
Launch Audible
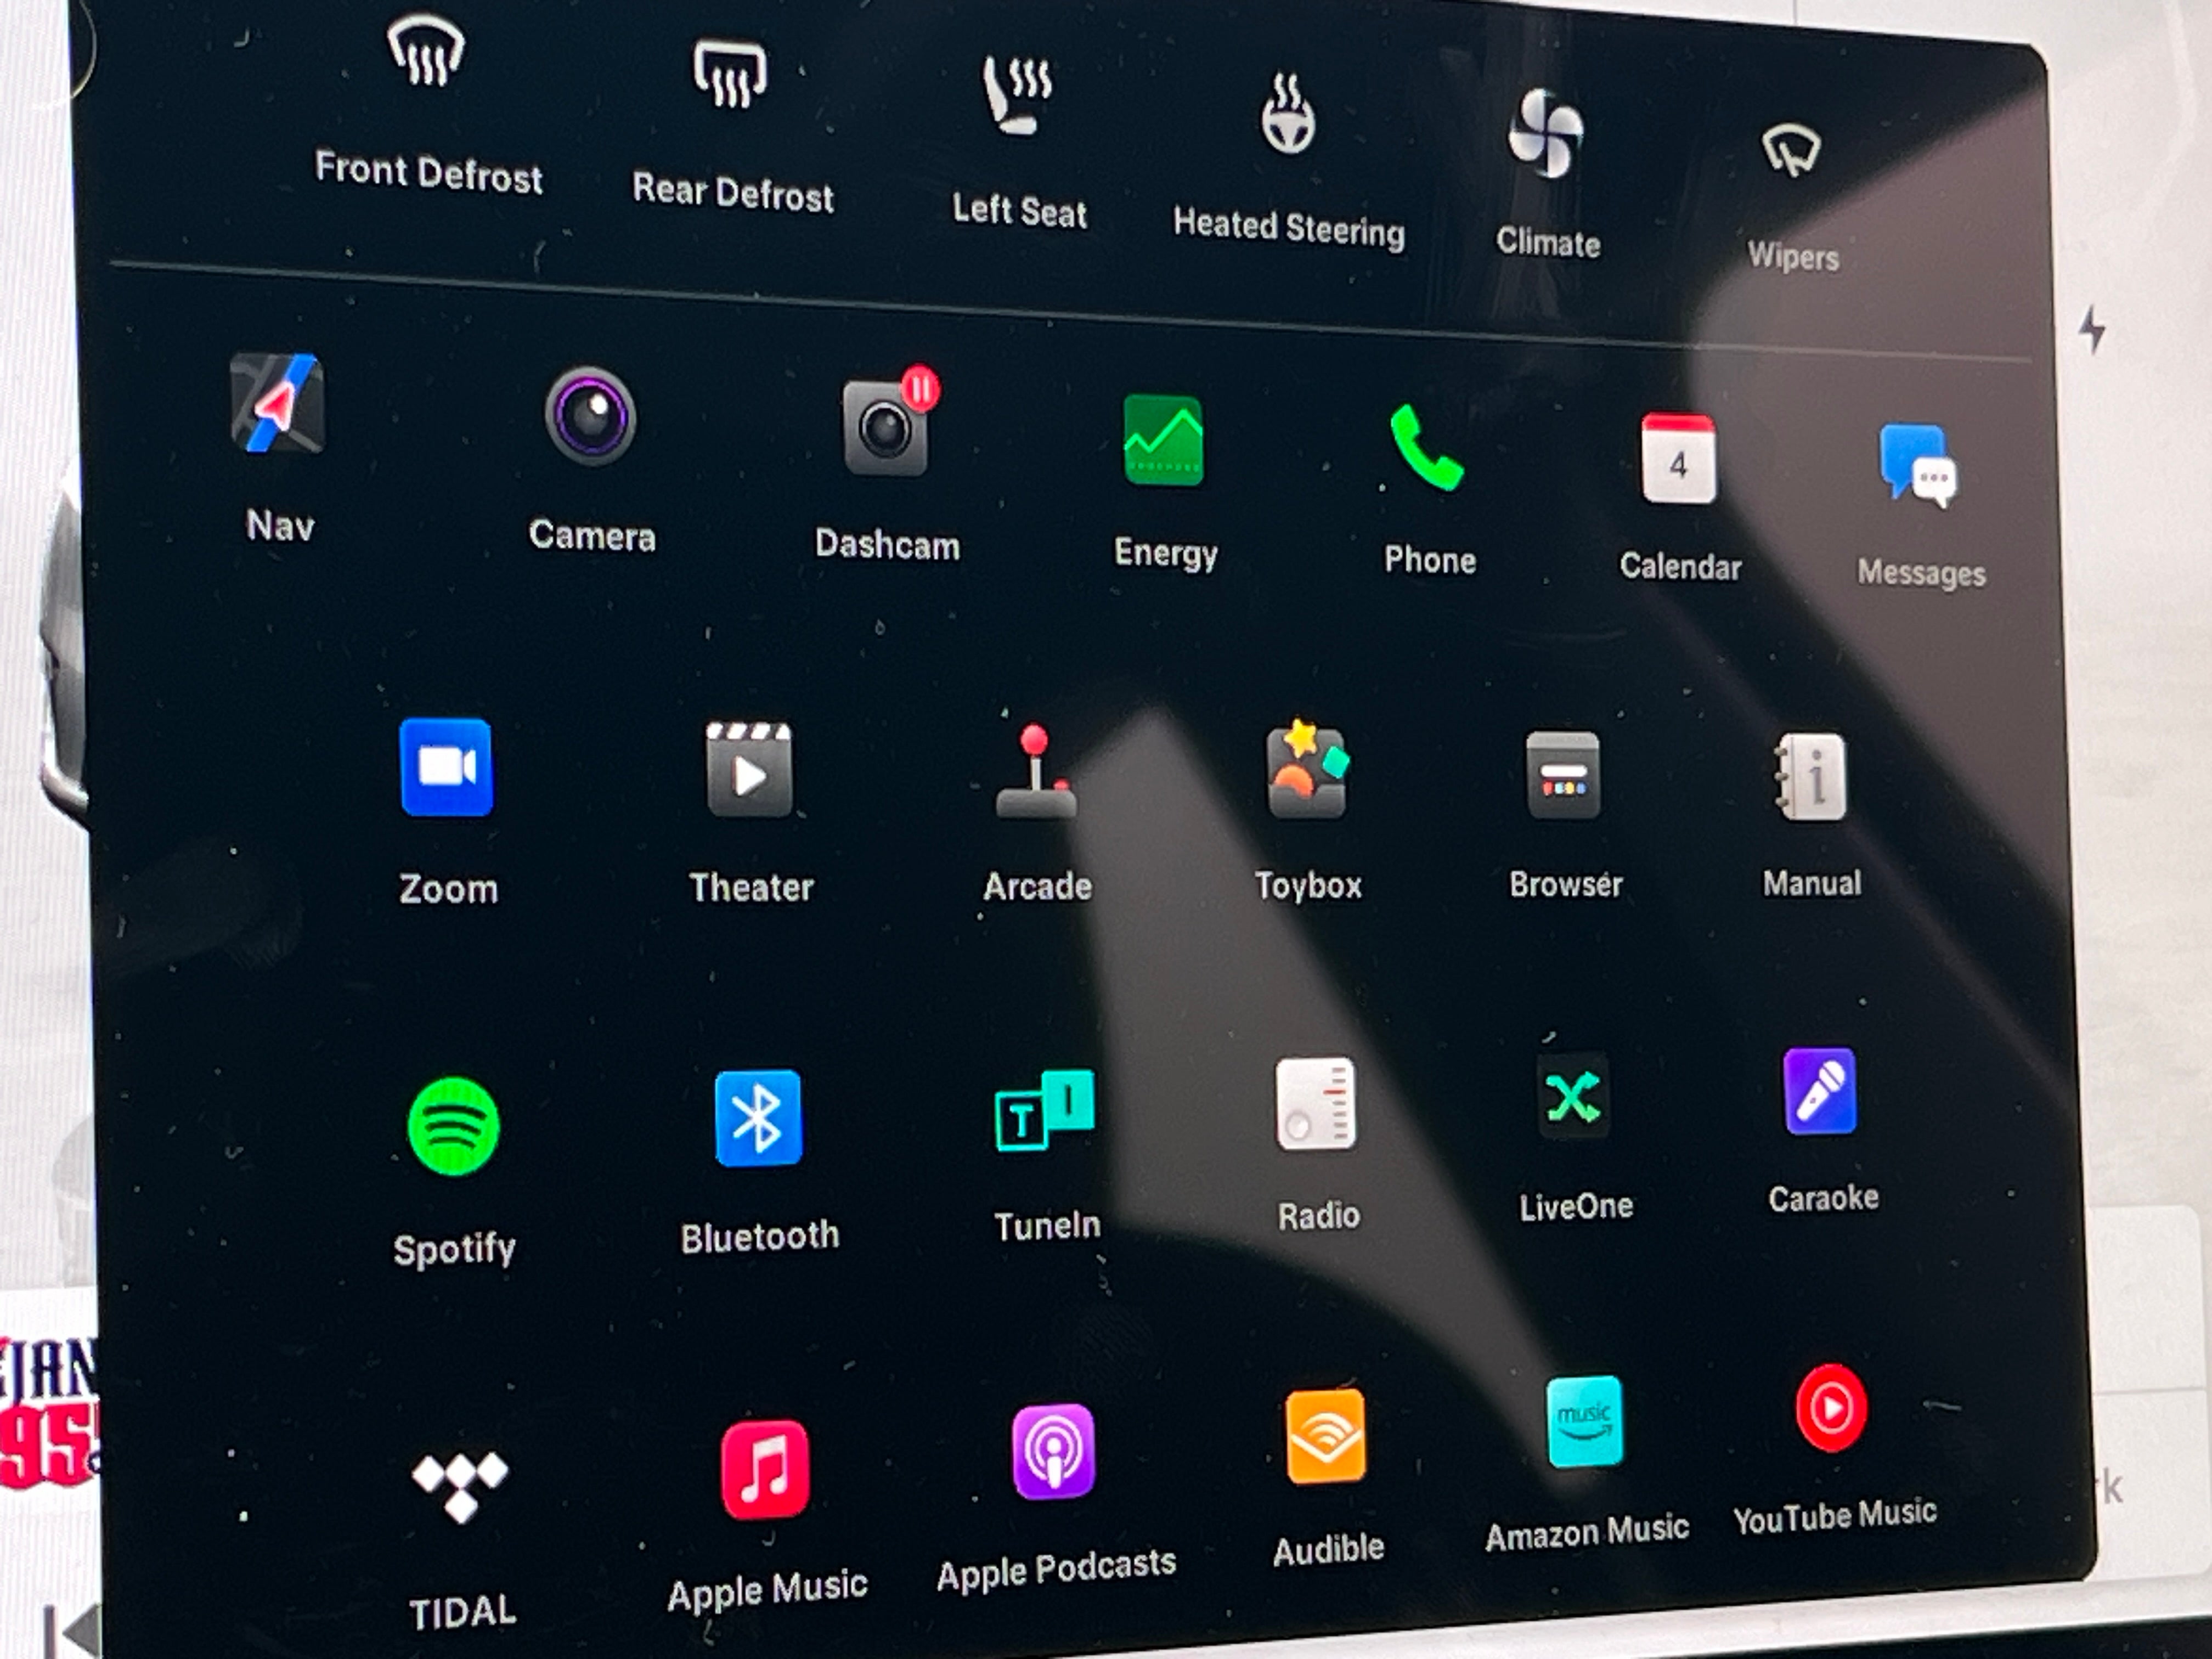(x=1326, y=1437)
